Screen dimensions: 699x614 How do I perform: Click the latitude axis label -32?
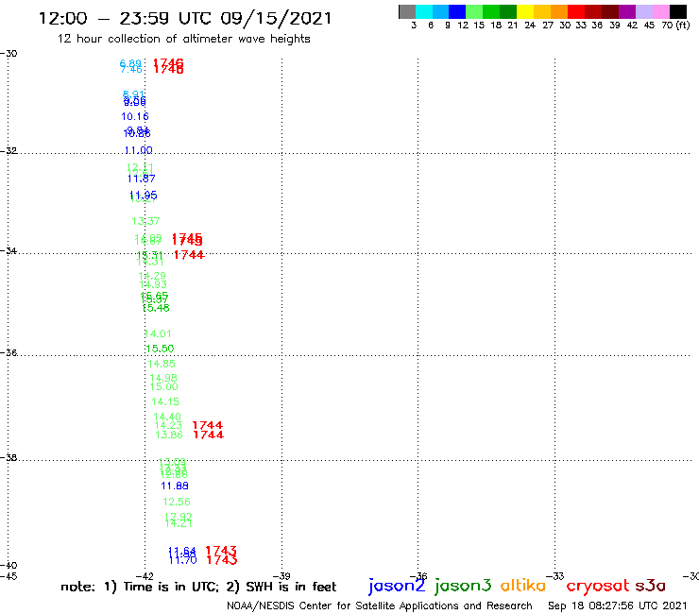[x=9, y=151]
